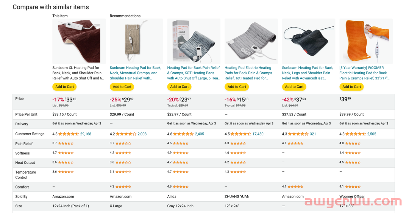Viewport: 409px width, 213px height.
Task: Click the brown Sunbeam XL pad image
Action: 79,41
